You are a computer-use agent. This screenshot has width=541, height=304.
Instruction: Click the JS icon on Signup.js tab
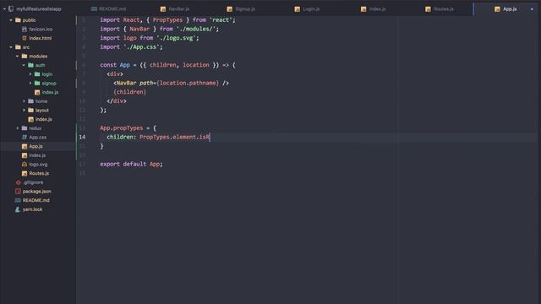point(229,9)
